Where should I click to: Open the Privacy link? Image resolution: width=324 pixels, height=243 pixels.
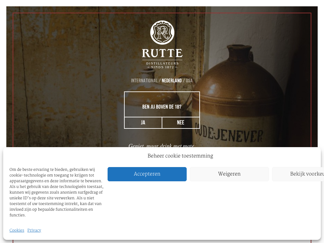pyautogui.click(x=34, y=230)
